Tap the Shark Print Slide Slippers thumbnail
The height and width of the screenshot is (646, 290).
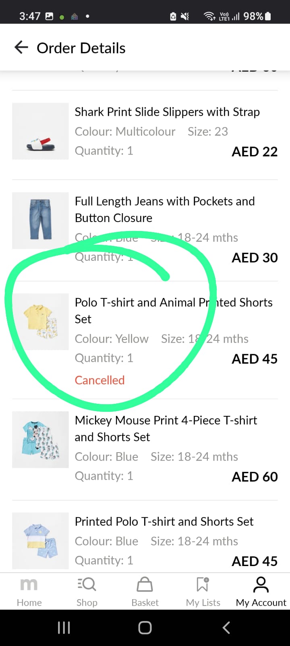point(40,131)
